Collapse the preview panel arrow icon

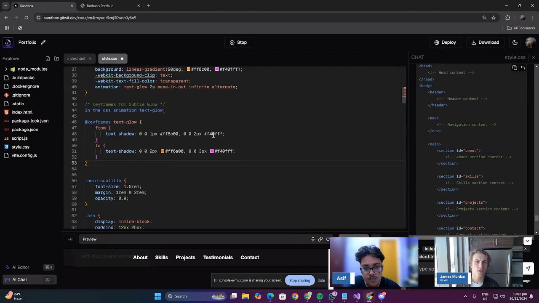tap(70, 239)
